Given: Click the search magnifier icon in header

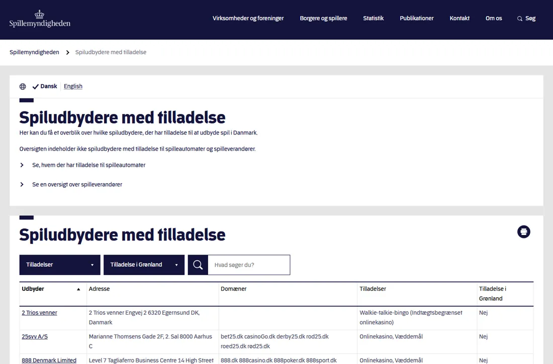Looking at the screenshot, I should click(519, 19).
